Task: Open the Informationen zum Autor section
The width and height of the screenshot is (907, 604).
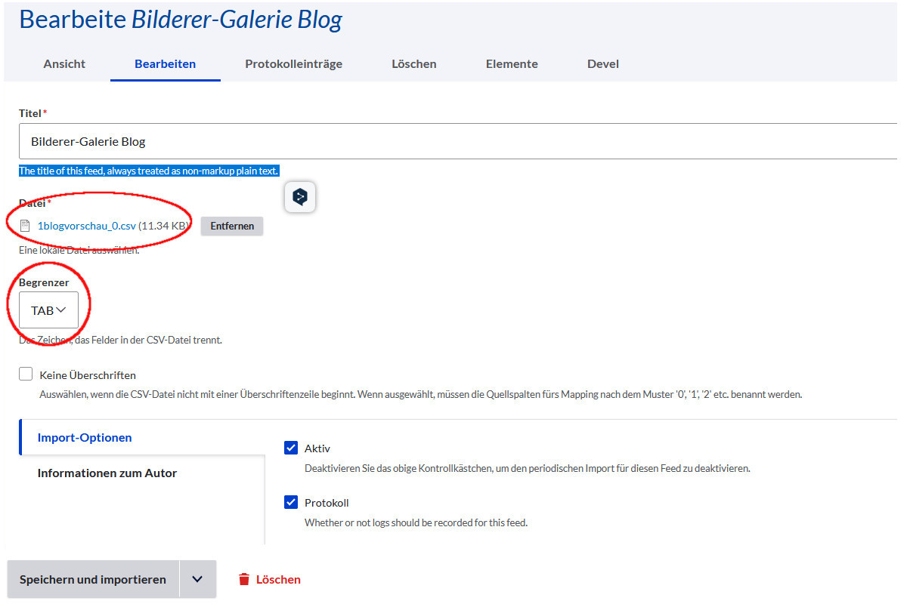Action: [x=107, y=473]
